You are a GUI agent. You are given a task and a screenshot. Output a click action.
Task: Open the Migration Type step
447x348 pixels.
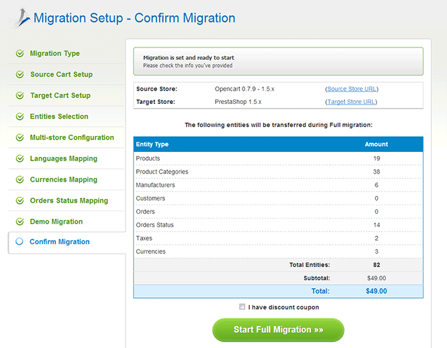[55, 53]
